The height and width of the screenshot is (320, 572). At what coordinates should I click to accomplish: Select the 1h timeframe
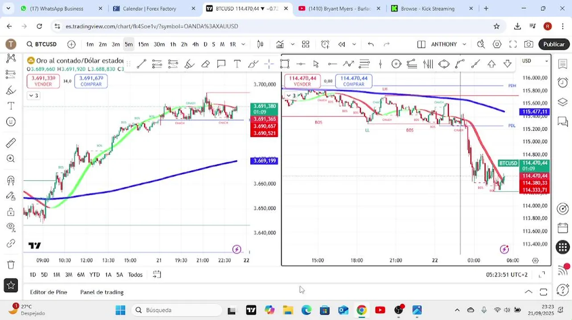click(x=173, y=44)
